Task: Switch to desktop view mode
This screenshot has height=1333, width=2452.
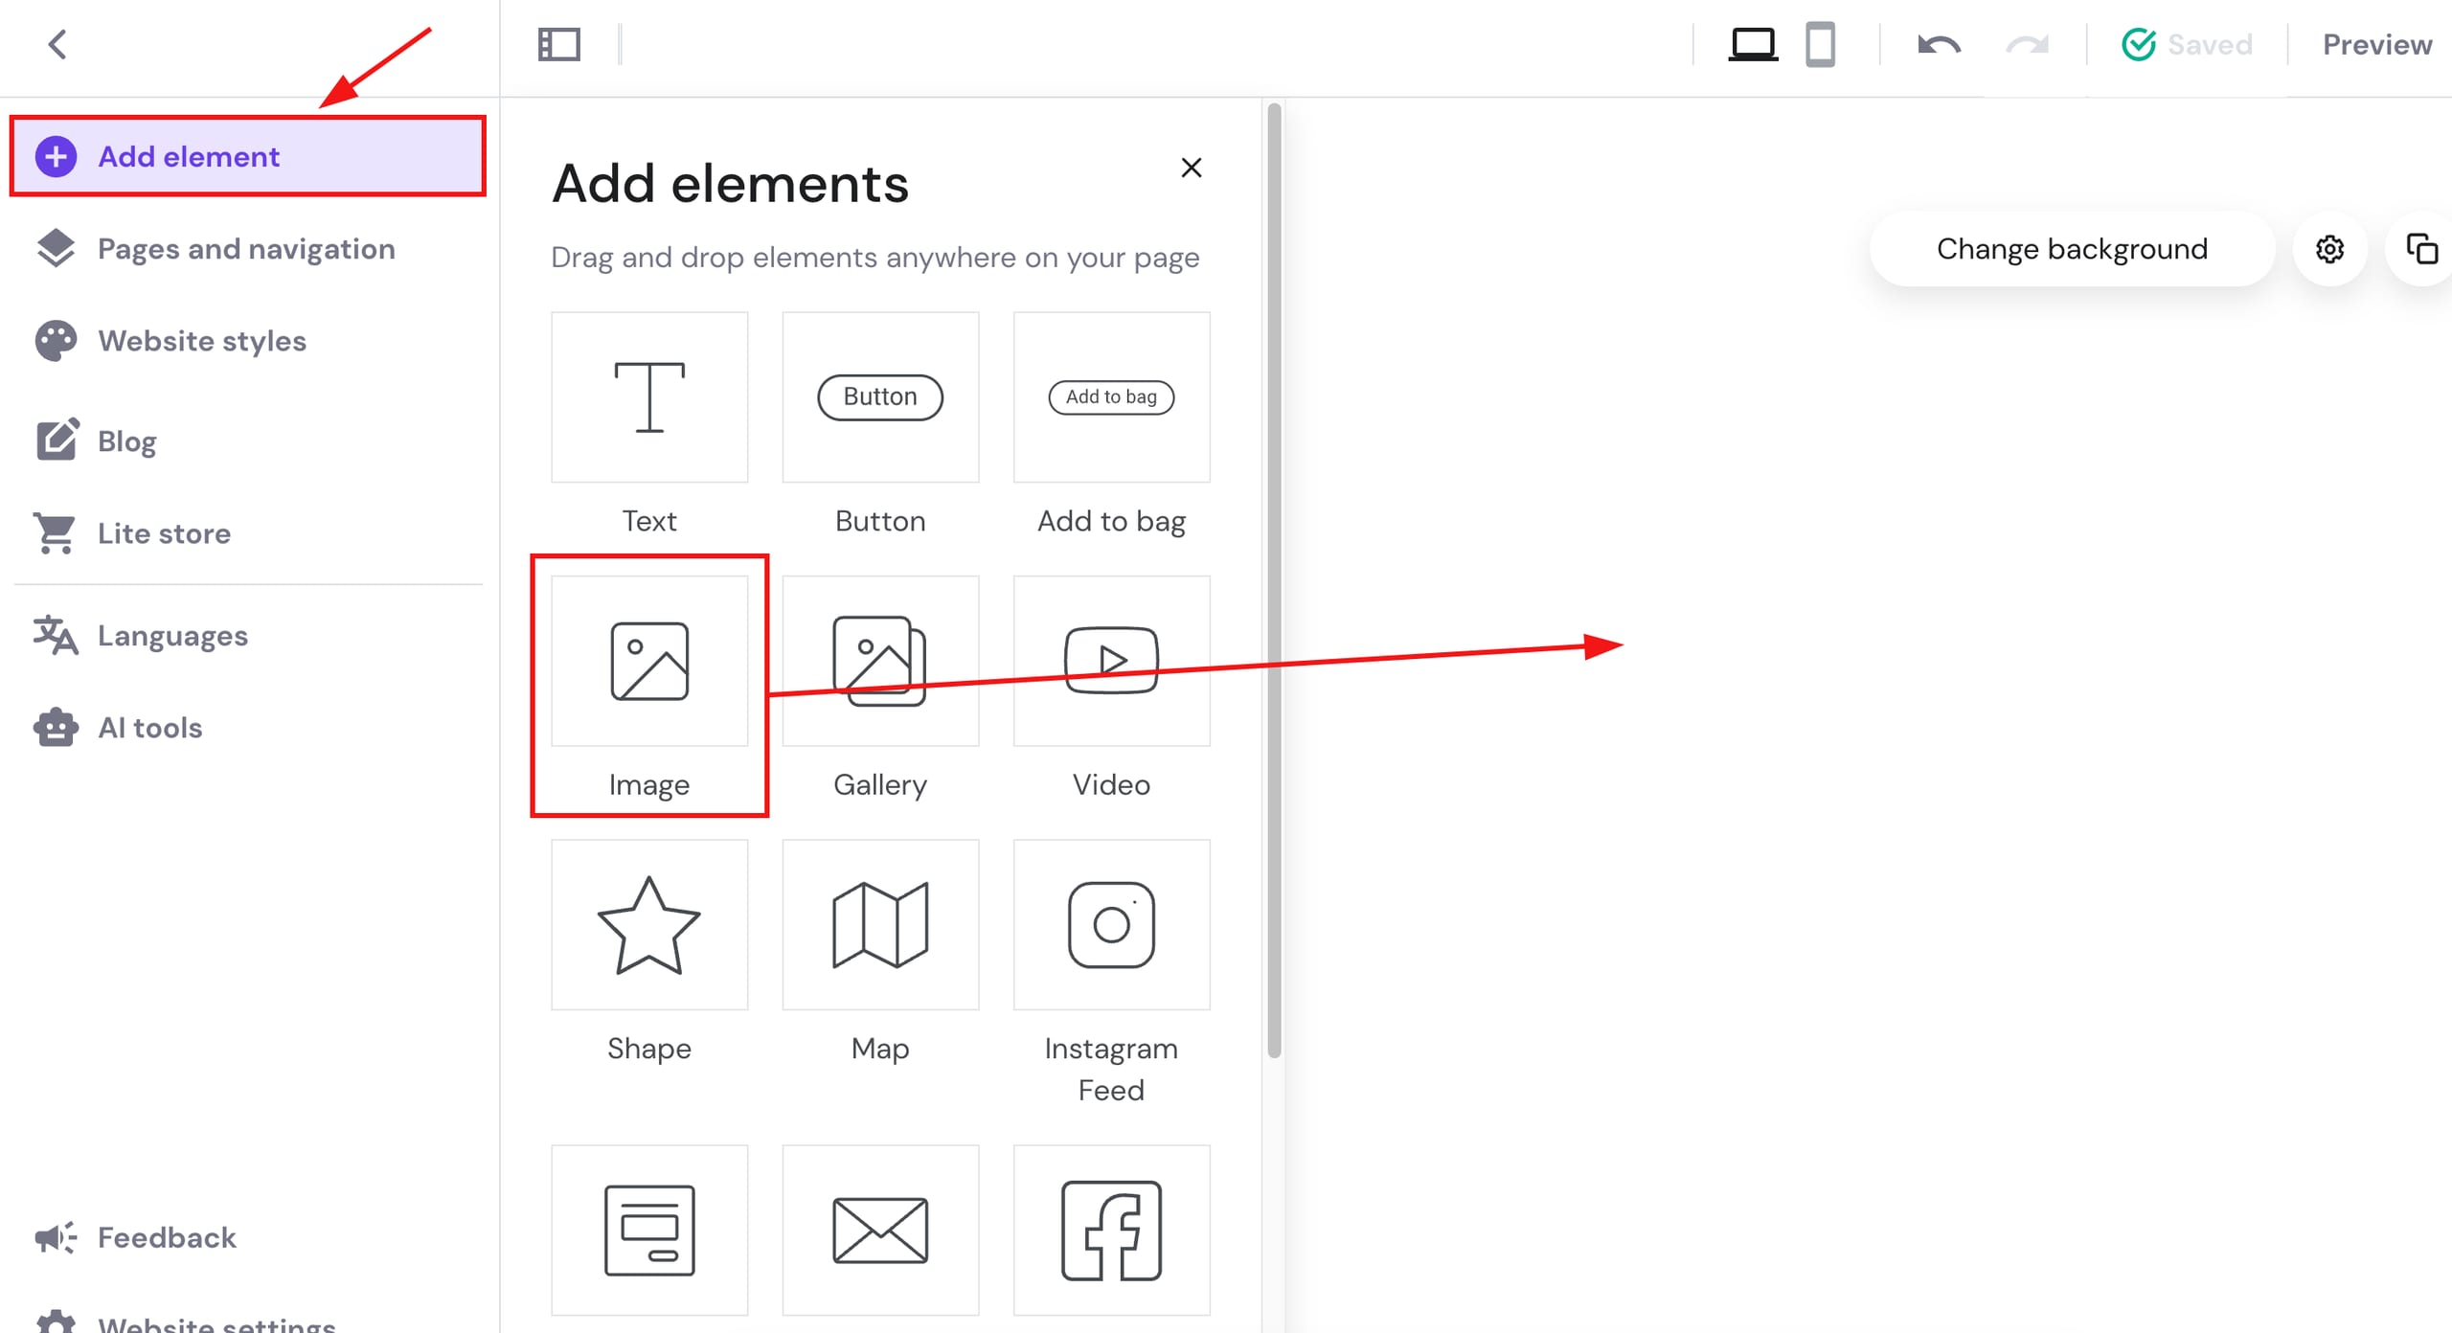Action: [1752, 45]
